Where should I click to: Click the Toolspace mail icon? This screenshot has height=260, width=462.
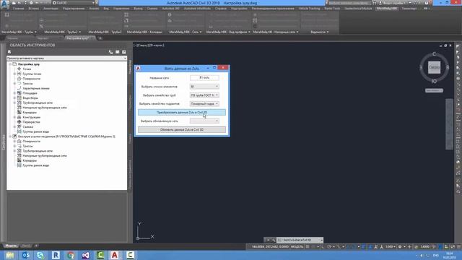pyautogui.click(x=117, y=52)
